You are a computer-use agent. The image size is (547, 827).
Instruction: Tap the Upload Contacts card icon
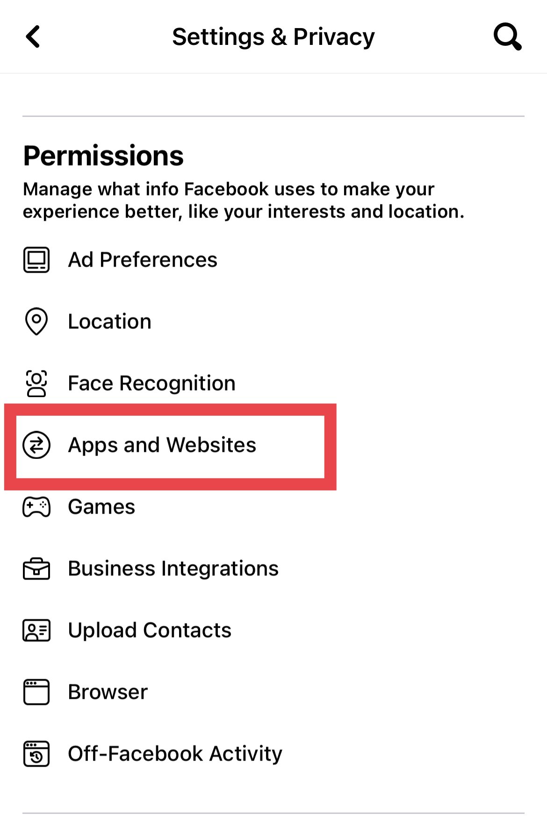36,631
